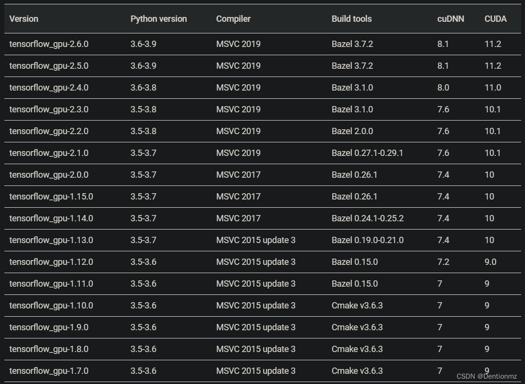Select the tensorflow_gpu-1.8.0 cell
The height and width of the screenshot is (384, 525).
pos(49,349)
